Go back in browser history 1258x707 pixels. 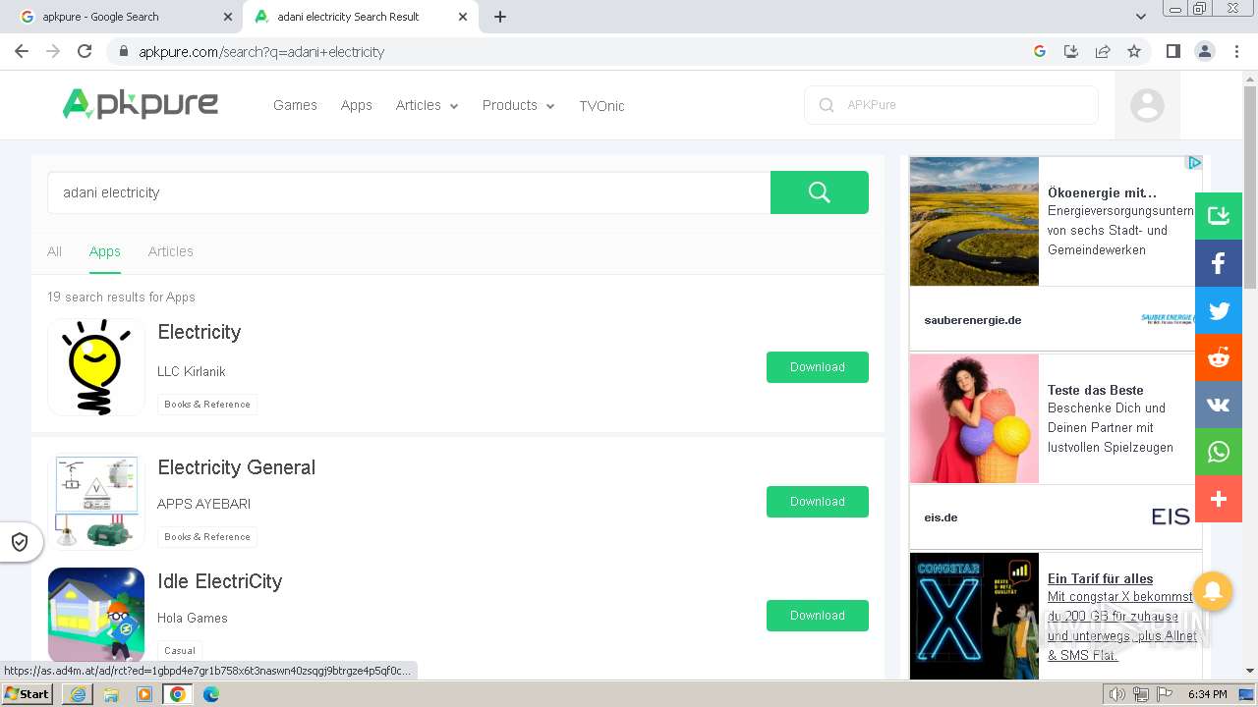(22, 51)
